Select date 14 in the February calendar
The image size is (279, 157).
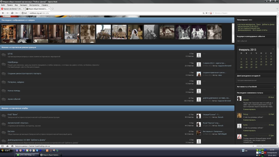(256, 62)
